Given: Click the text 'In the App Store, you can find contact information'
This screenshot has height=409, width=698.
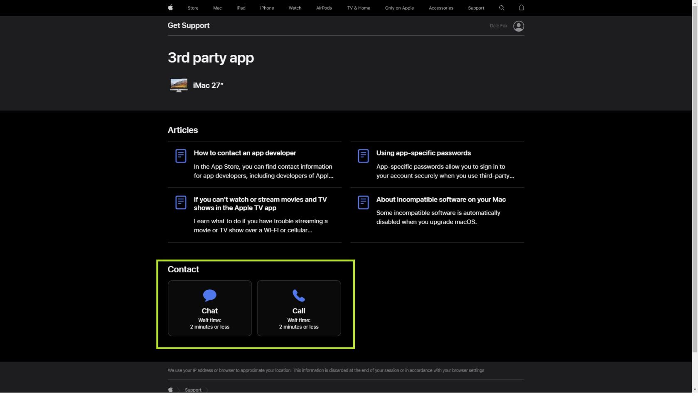Looking at the screenshot, I should click(263, 167).
